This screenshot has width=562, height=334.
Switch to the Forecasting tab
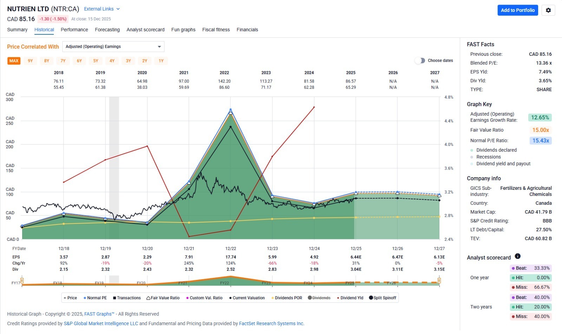[107, 30]
